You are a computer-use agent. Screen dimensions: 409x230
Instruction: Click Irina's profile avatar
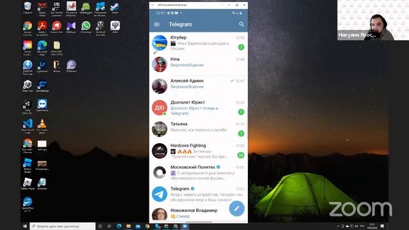[x=160, y=65]
